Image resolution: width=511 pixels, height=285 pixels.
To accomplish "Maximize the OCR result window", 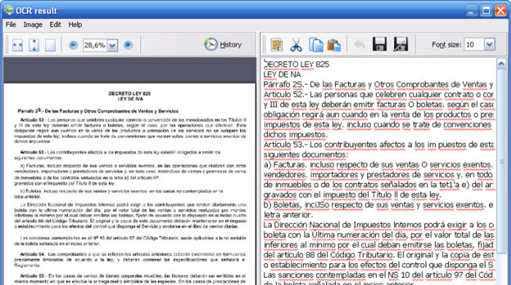I will pos(486,11).
